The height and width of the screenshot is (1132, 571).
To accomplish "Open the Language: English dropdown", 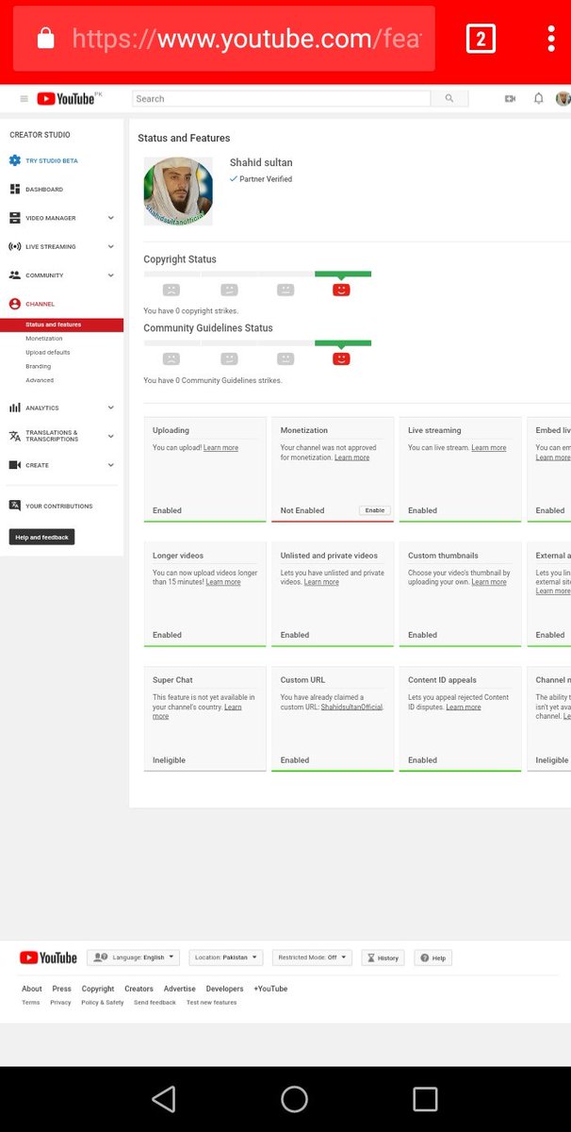I will coord(134,957).
